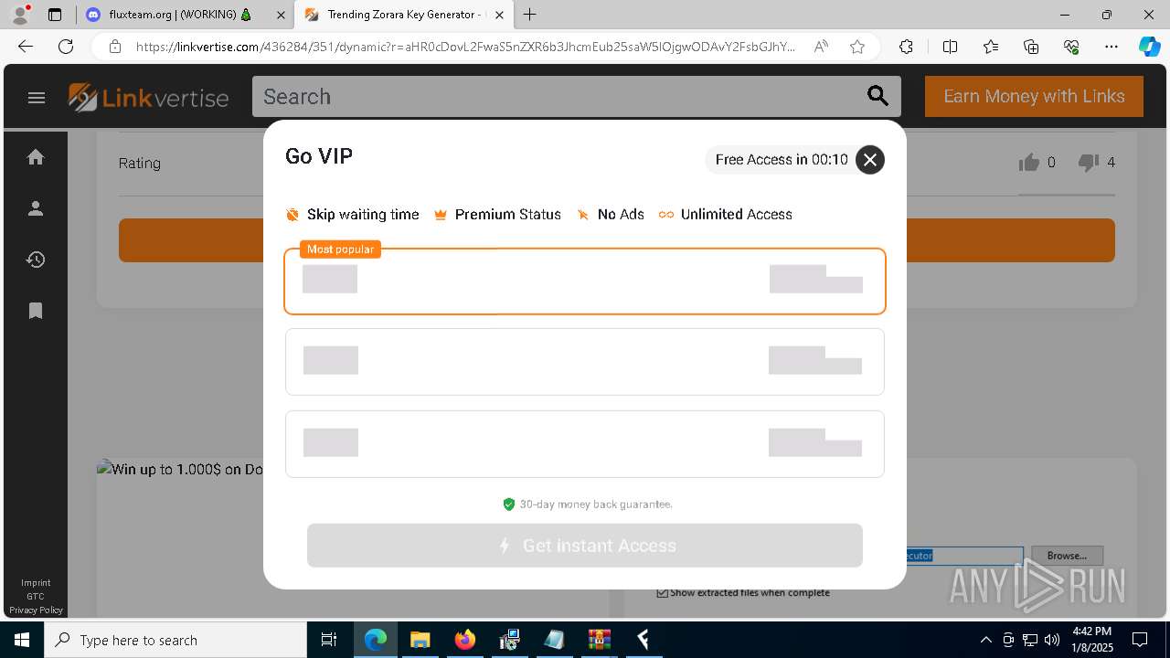1170x658 pixels.
Task: Give a thumbs up rating
Action: [1029, 163]
